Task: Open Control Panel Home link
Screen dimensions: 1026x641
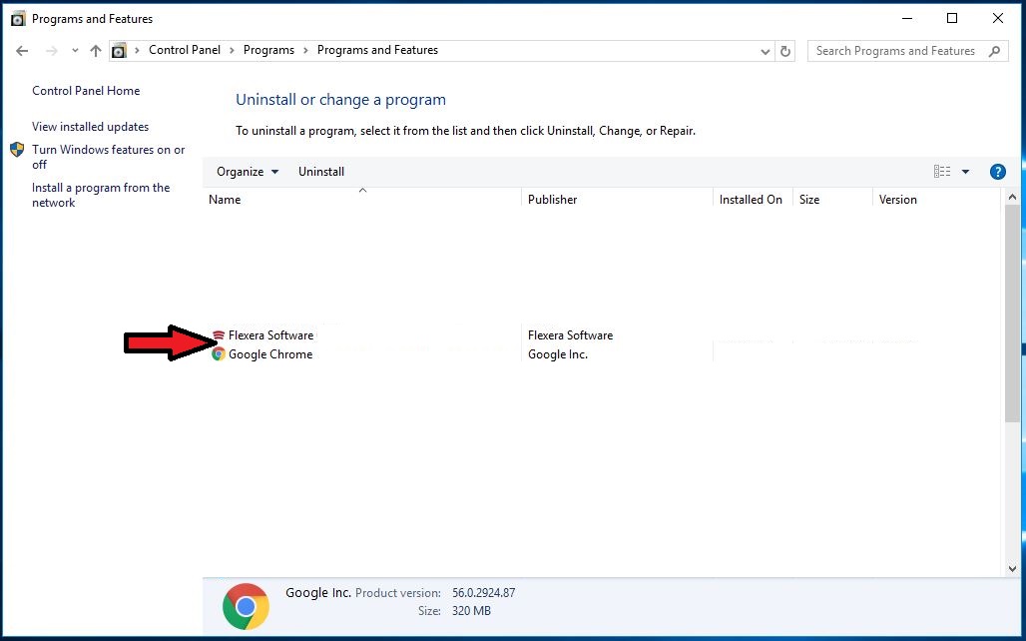Action: [86, 91]
